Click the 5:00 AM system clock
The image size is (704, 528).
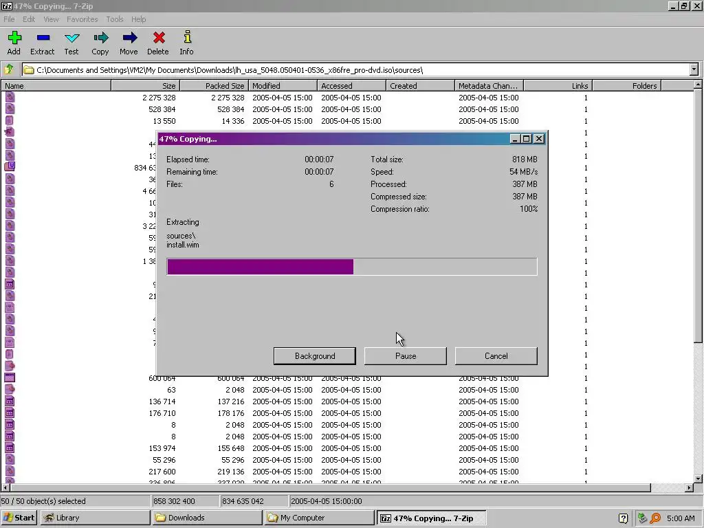point(681,518)
